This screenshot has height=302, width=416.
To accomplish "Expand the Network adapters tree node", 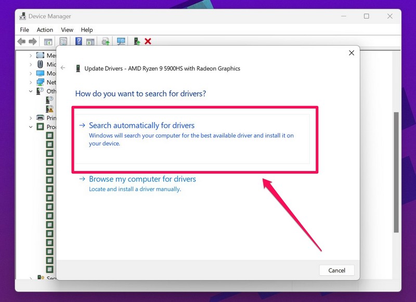I will (x=31, y=82).
